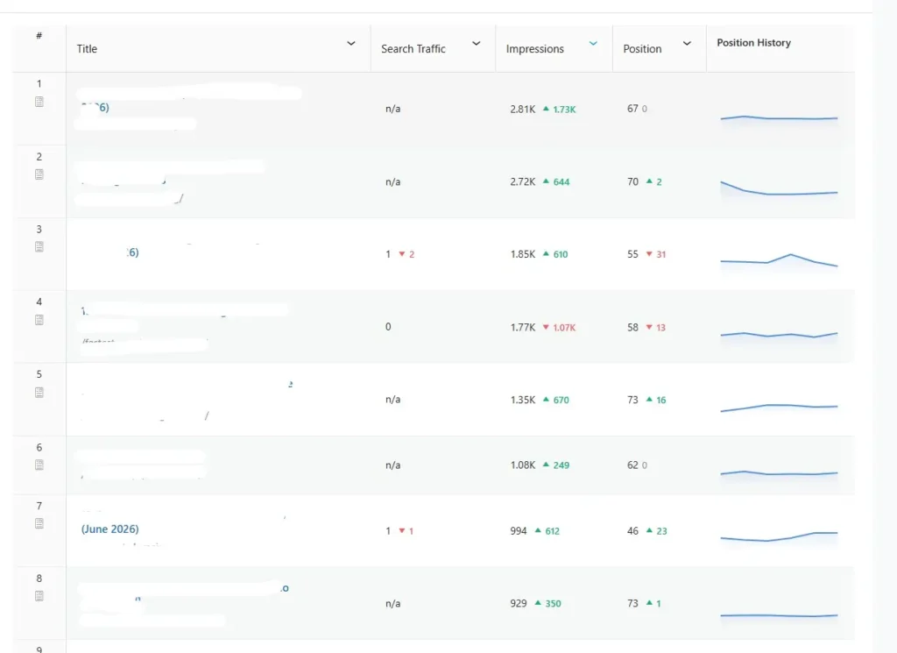The image size is (897, 653).
Task: Select the 994 impressions value
Action: tap(519, 531)
